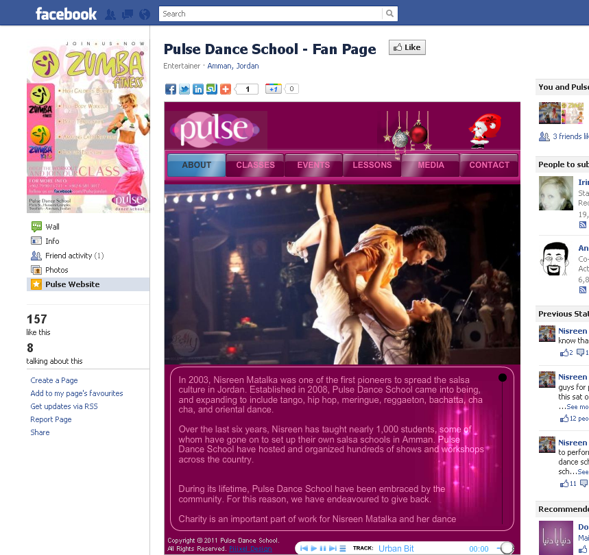The height and width of the screenshot is (555, 589).
Task: Open the Piiixel Design link
Action: [250, 549]
